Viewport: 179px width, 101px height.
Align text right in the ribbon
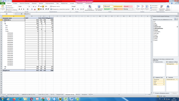click(x=43, y=9)
